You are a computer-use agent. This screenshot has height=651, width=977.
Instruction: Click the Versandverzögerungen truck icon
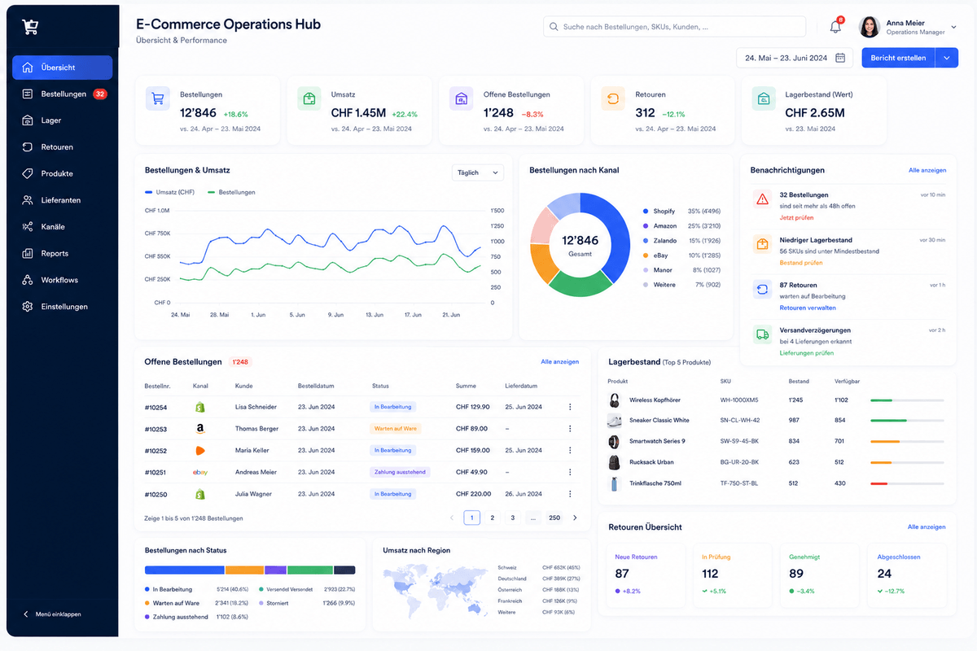pos(762,334)
